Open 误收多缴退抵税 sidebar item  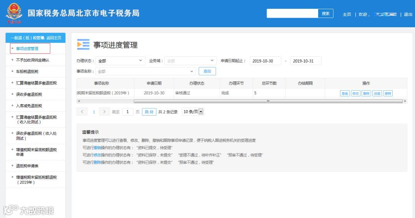pyautogui.click(x=29, y=94)
